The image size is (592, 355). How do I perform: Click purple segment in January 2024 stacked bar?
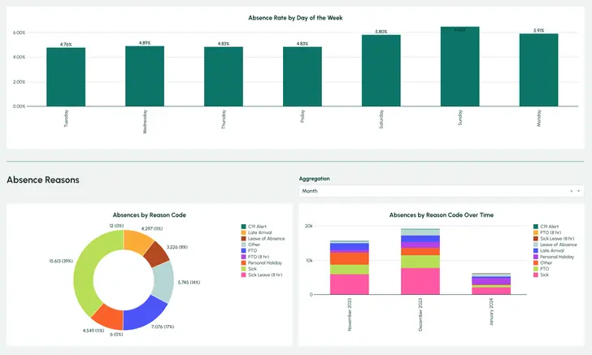491,281
